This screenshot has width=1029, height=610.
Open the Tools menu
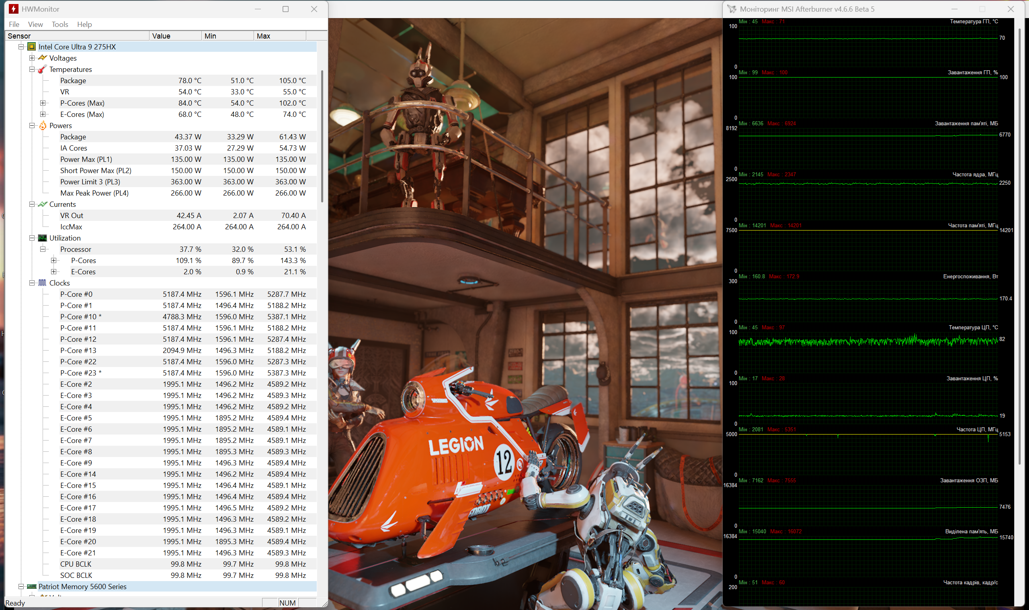[59, 24]
